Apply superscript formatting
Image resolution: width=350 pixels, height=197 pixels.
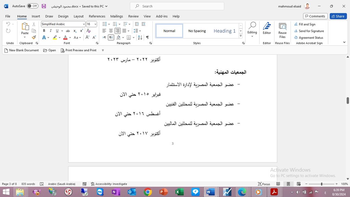coord(82,31)
